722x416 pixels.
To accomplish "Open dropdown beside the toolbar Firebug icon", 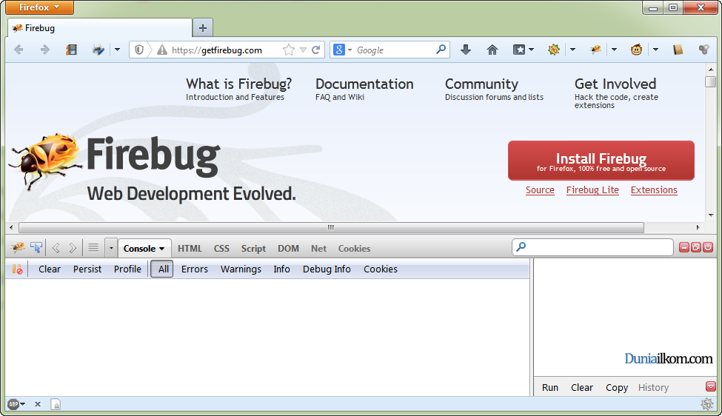I will click(614, 50).
